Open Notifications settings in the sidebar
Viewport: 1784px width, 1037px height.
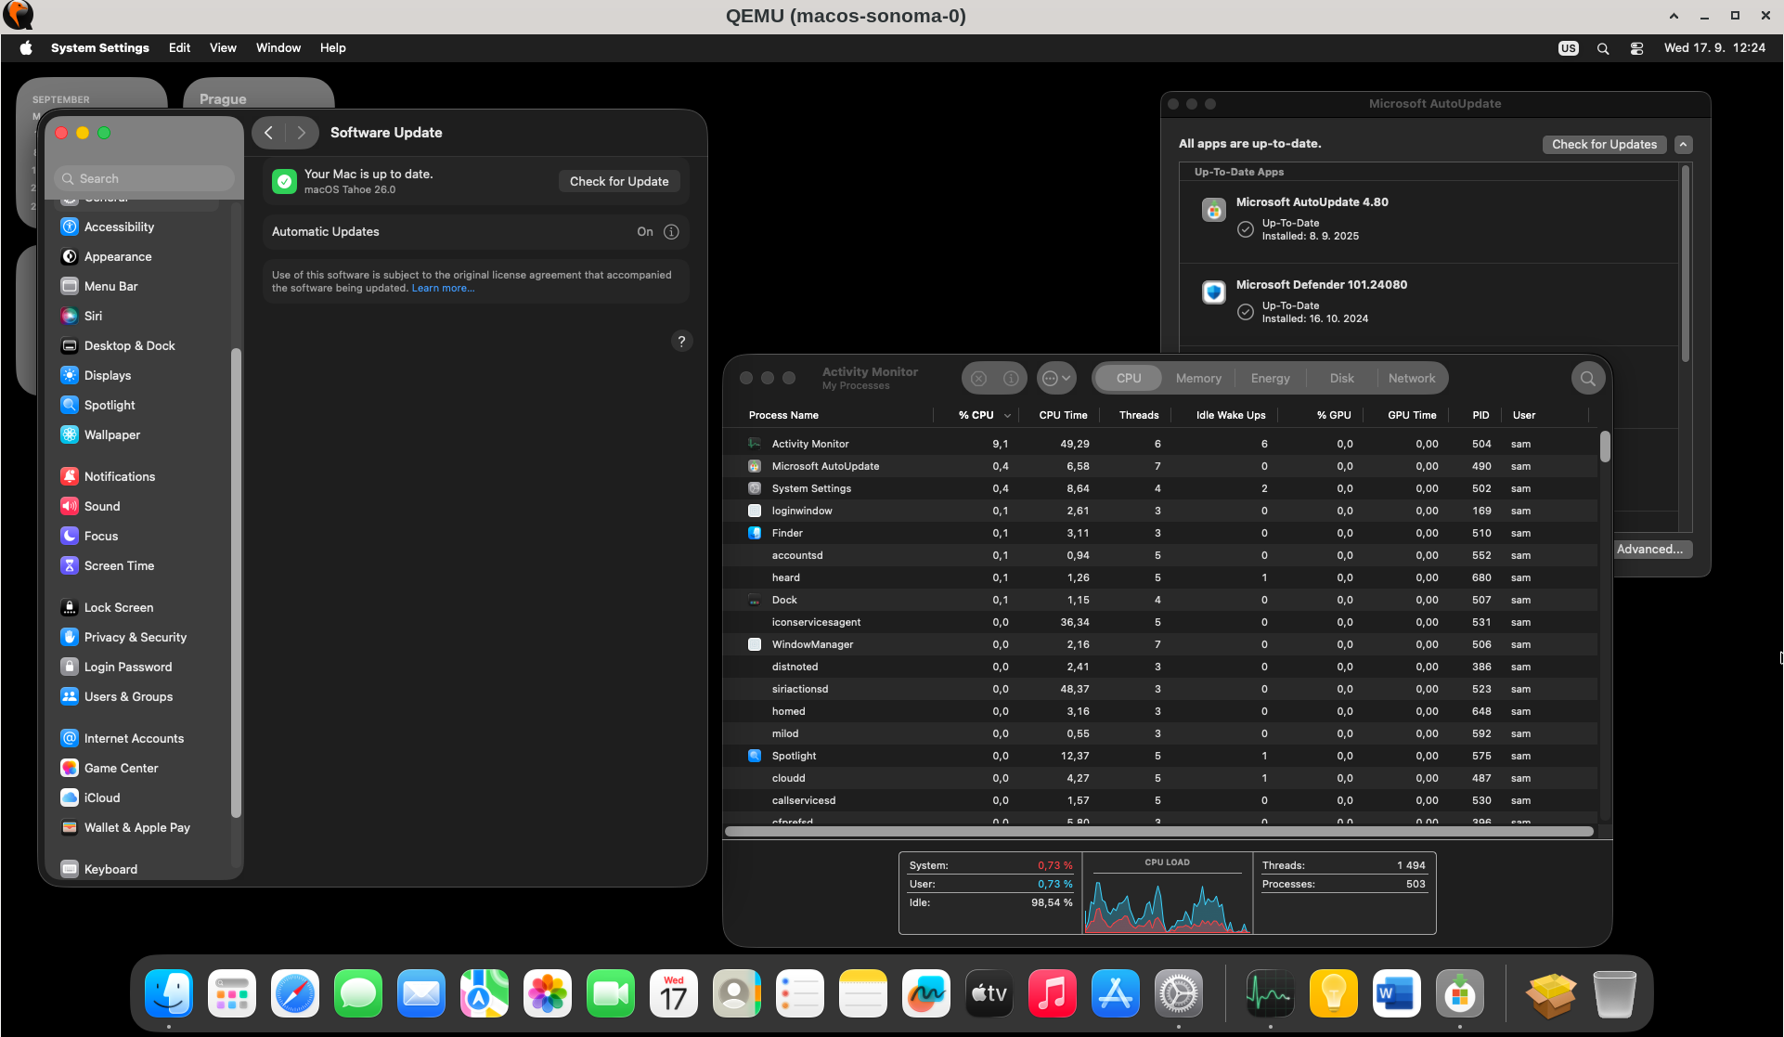[119, 476]
